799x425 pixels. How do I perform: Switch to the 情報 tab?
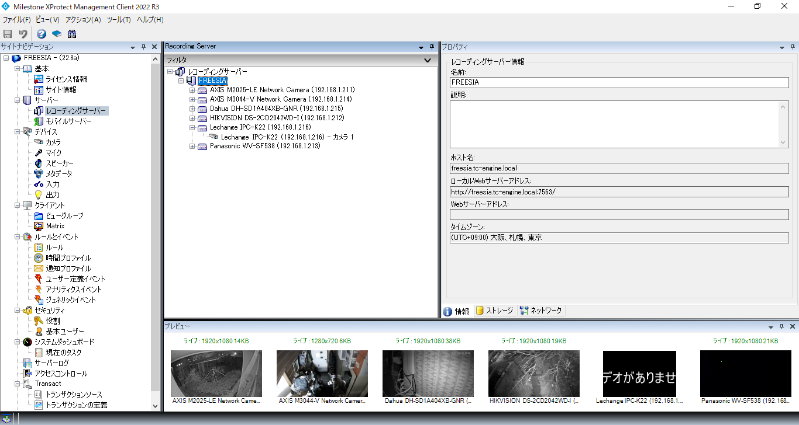456,311
